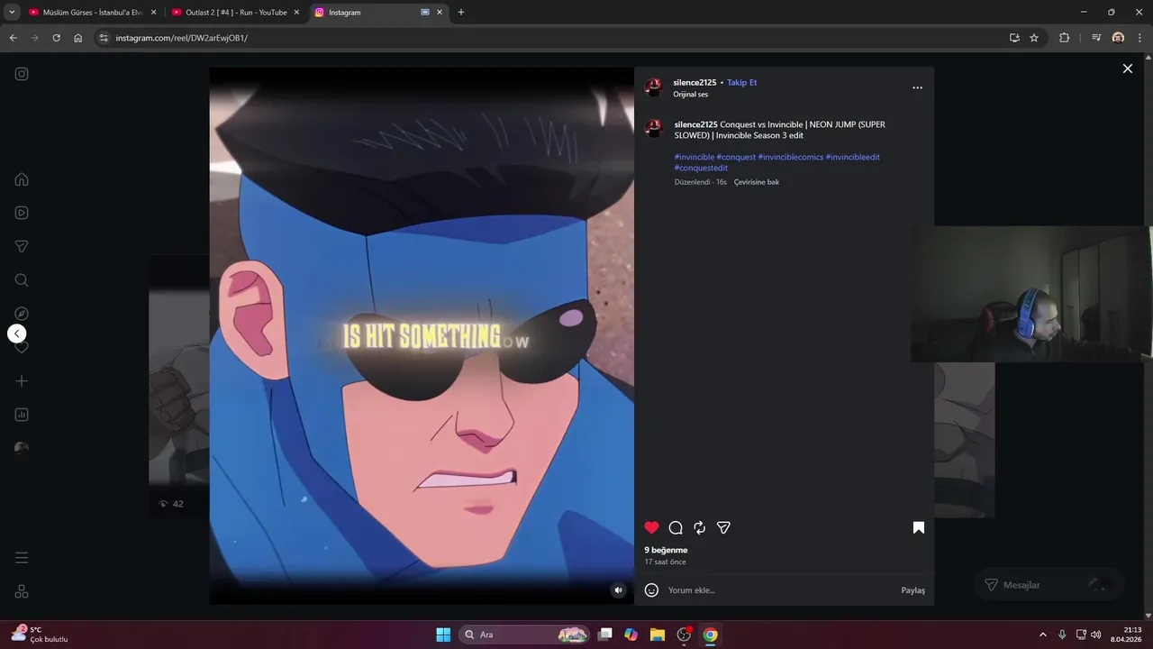Toggle the saved bookmark on the reel
The image size is (1153, 649).
coord(919,527)
